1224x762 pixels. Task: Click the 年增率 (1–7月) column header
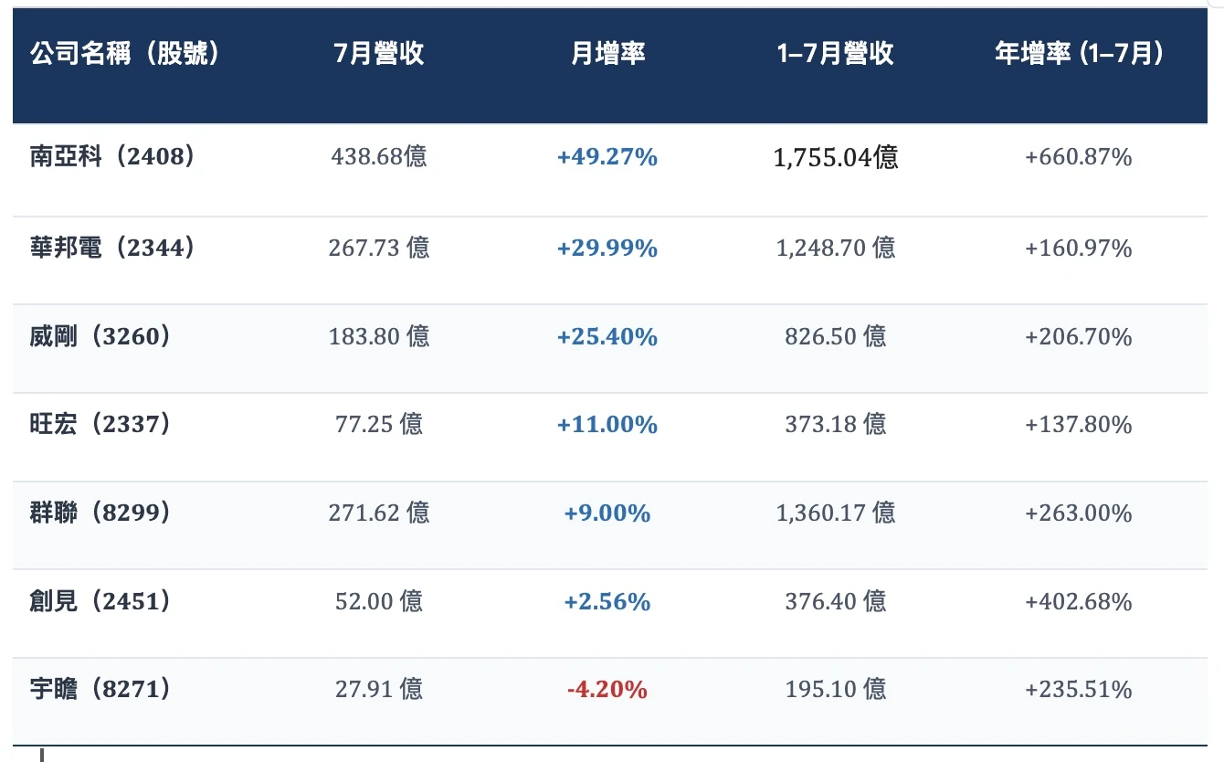pyautogui.click(x=1079, y=54)
